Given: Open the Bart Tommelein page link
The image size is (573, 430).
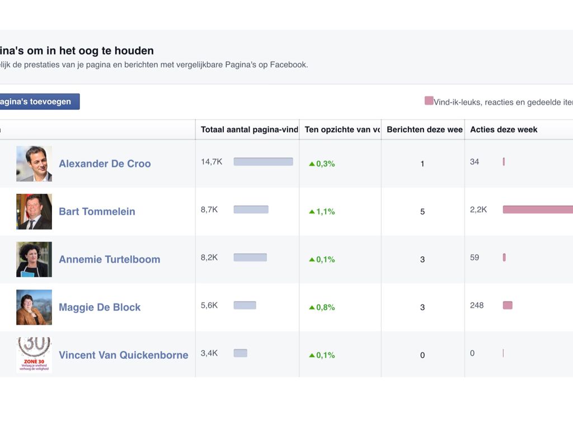Looking at the screenshot, I should [x=97, y=212].
